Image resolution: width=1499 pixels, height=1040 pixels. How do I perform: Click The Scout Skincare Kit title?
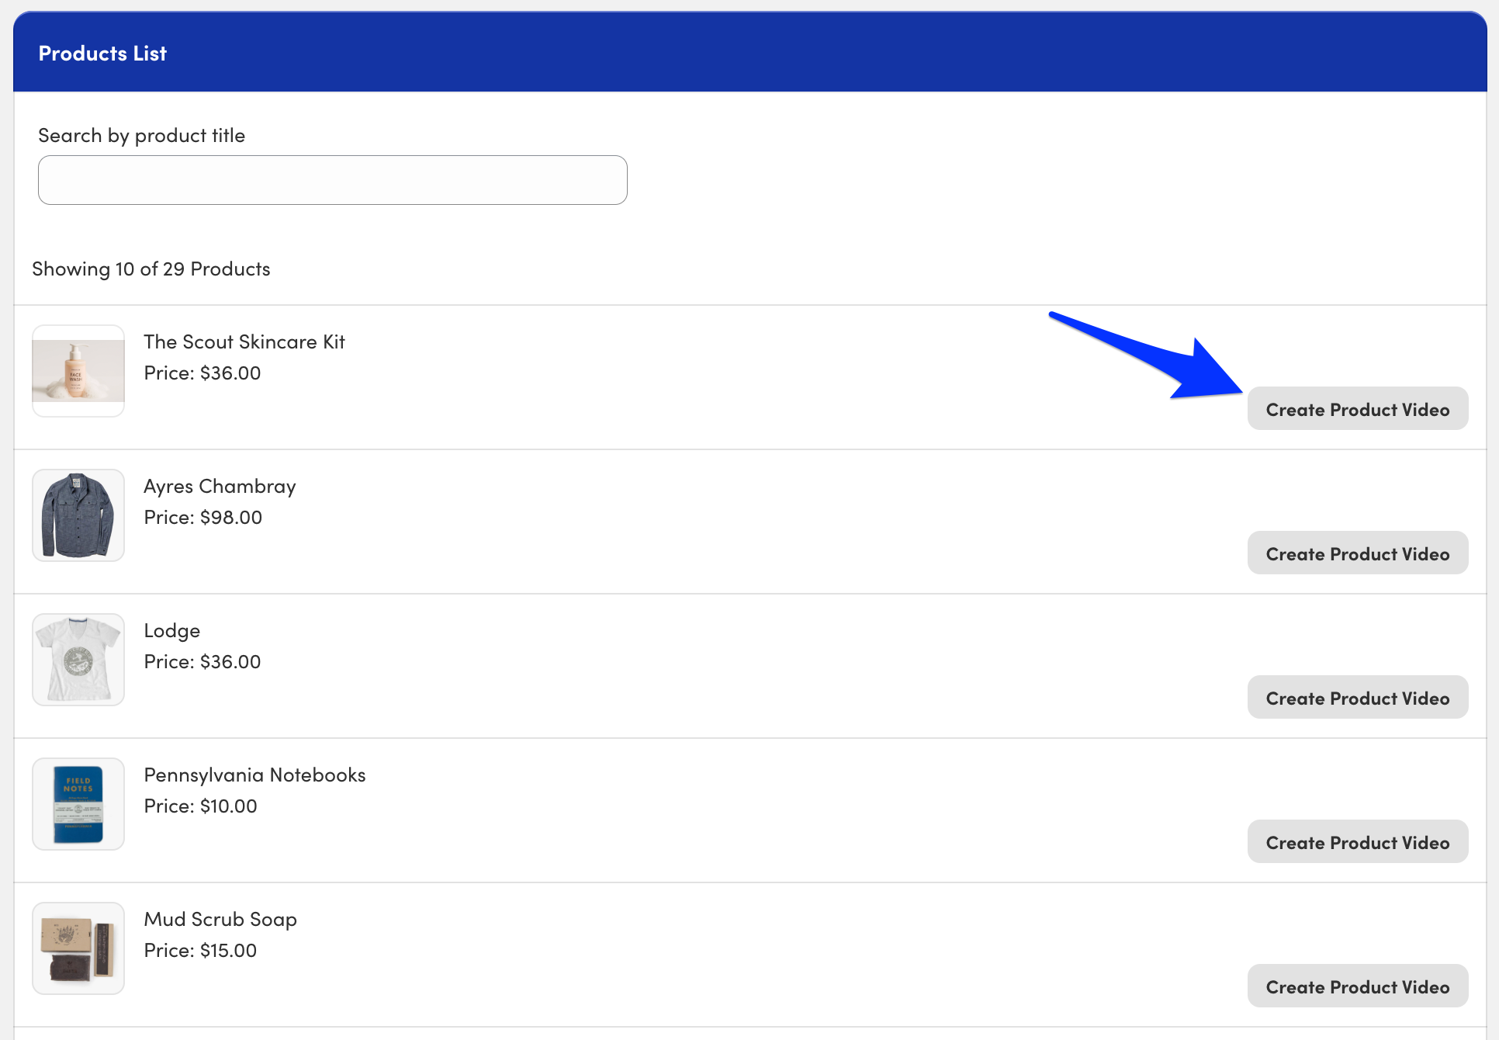click(244, 341)
